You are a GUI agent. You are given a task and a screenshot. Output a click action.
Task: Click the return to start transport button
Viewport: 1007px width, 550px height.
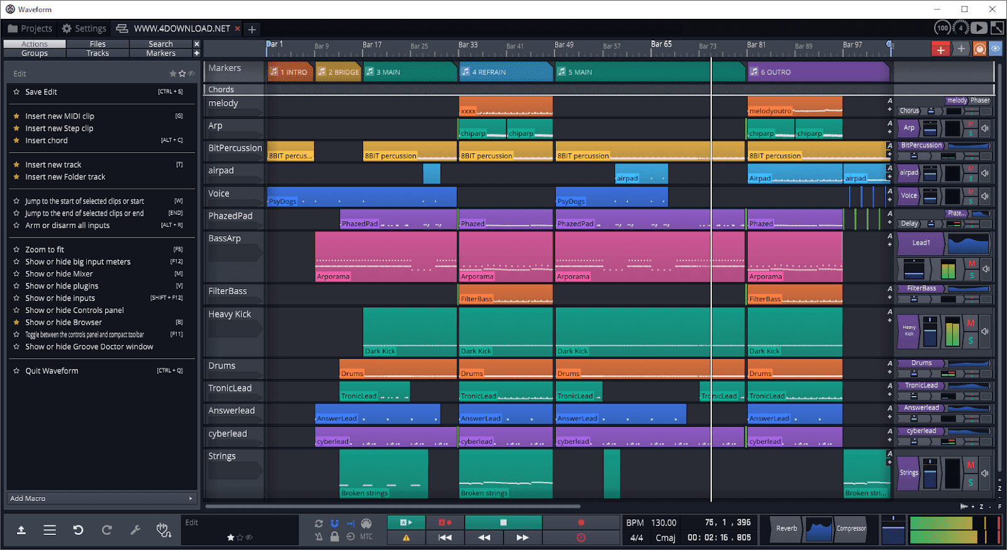pyautogui.click(x=445, y=537)
